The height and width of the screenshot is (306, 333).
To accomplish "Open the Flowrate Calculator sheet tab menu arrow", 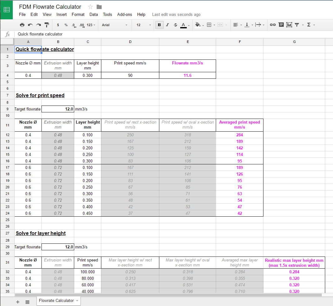I will [x=77, y=301].
